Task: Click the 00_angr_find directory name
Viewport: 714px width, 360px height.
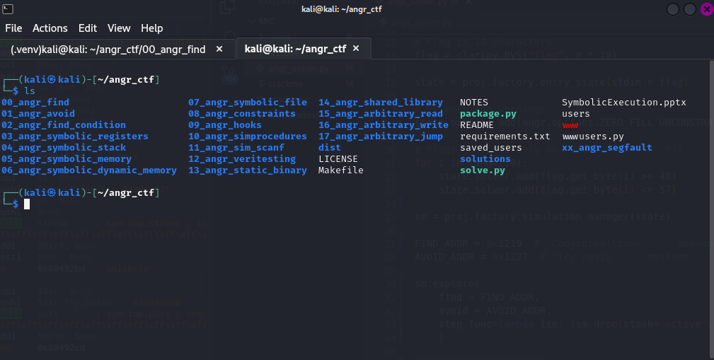Action: tap(35, 103)
